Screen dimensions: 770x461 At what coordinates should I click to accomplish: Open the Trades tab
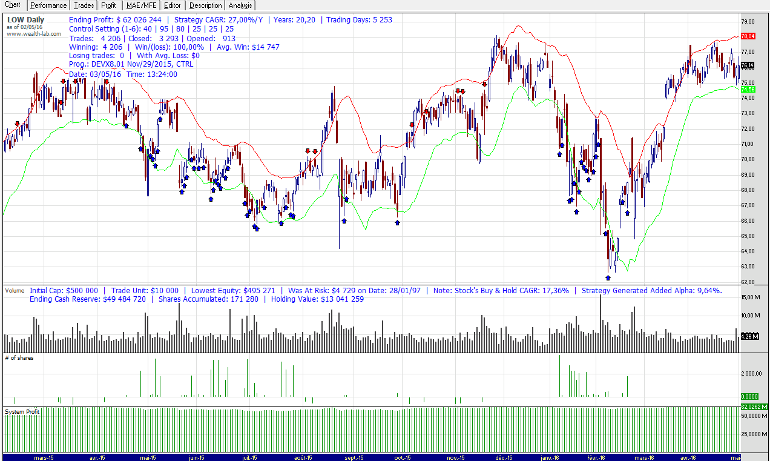[84, 5]
